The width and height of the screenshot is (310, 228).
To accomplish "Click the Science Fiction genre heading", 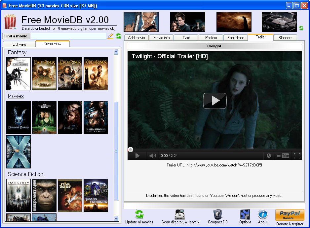I will (x=25, y=174).
